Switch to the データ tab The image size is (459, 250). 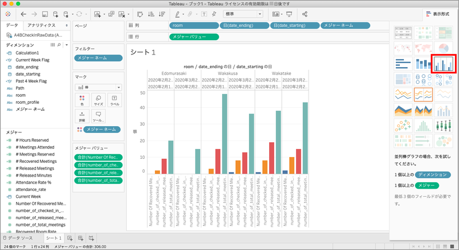click(12, 25)
